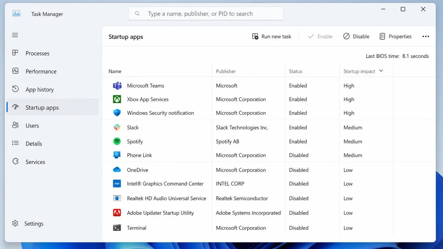Go to the Users page

tap(52, 125)
